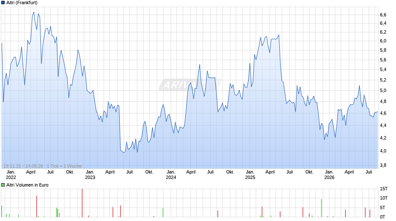
Task: Click the 5,6 price axis label
Action: (383, 60)
